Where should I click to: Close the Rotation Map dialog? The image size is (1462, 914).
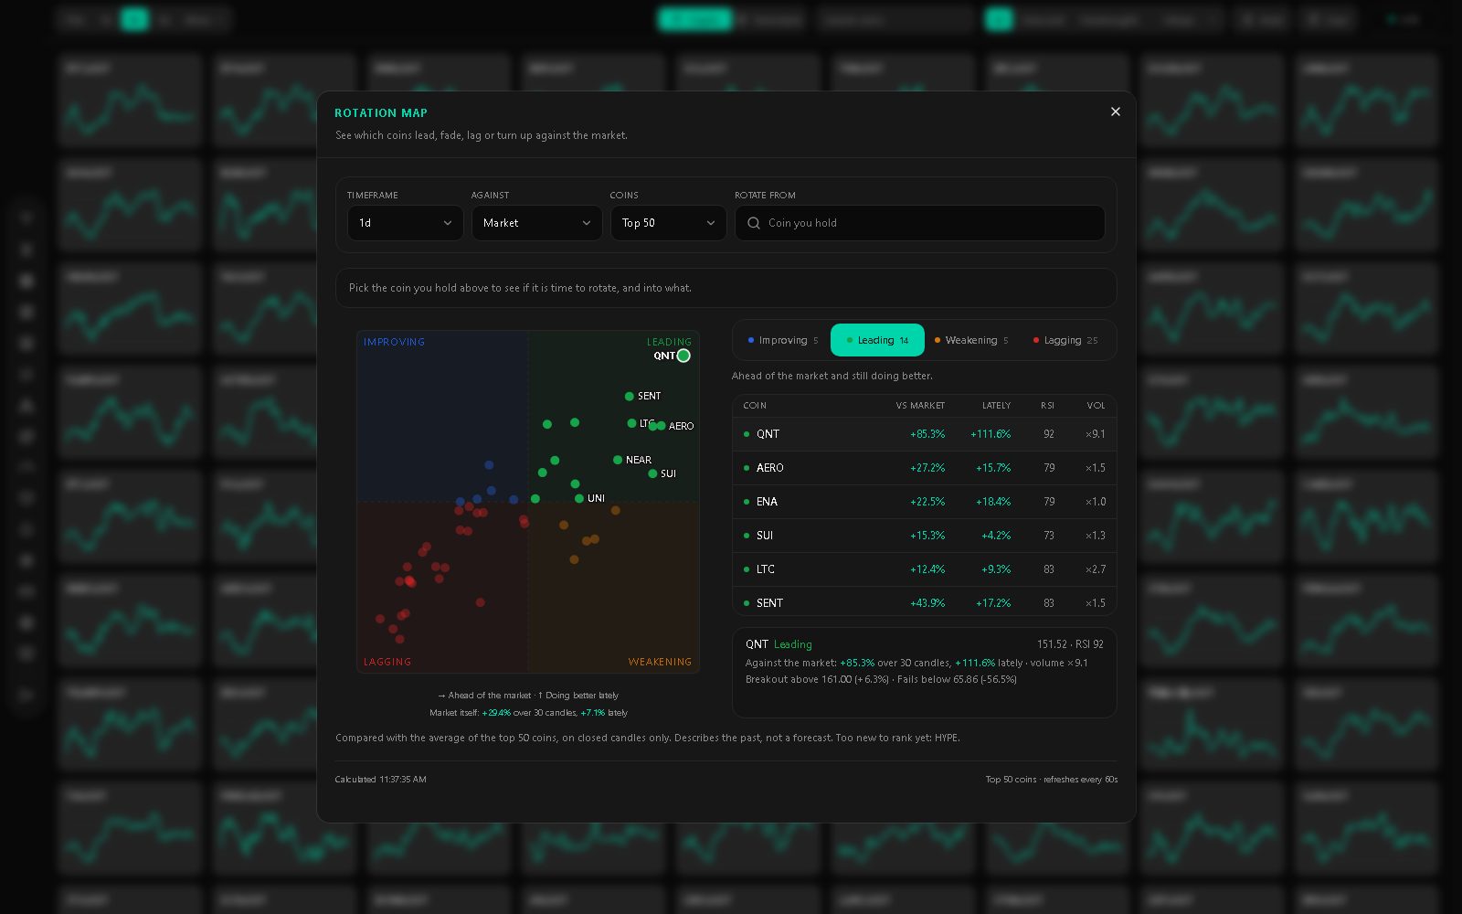(1115, 112)
